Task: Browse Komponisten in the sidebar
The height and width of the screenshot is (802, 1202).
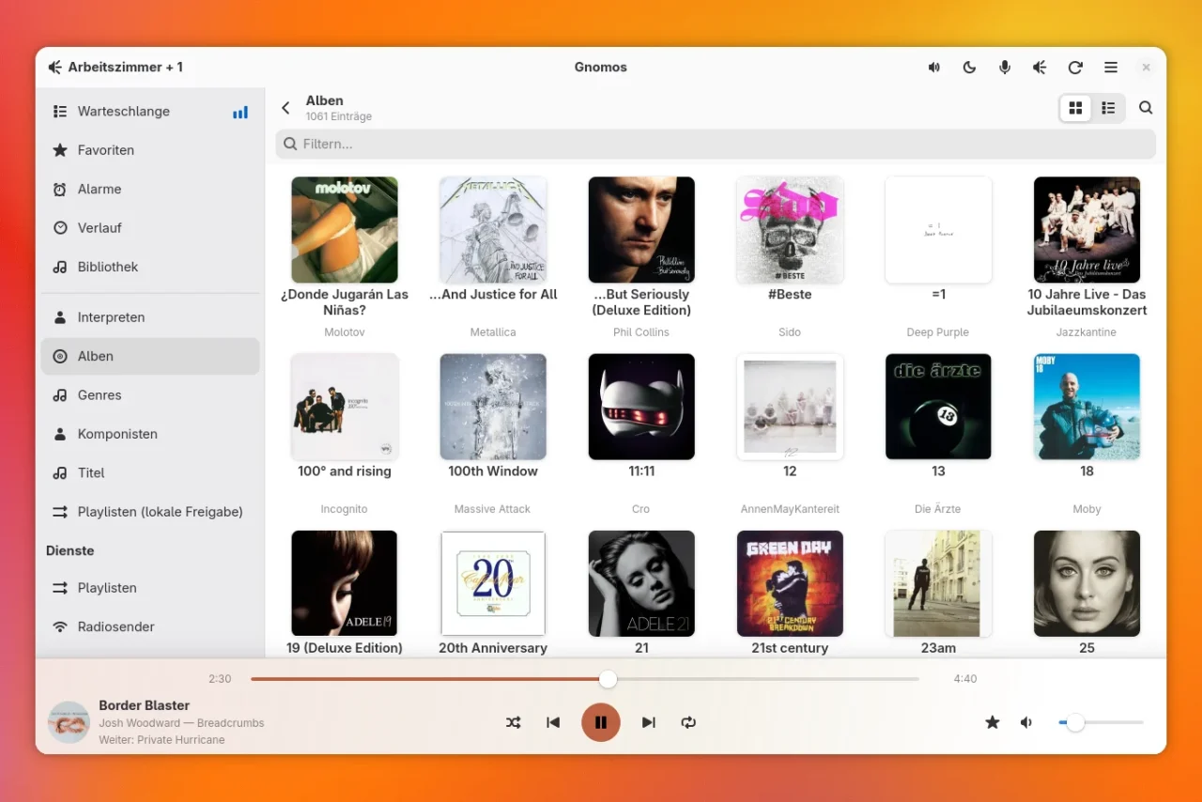Action: pyautogui.click(x=150, y=434)
